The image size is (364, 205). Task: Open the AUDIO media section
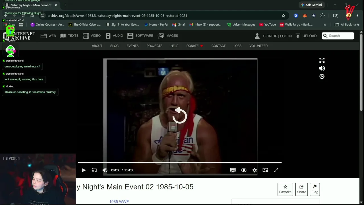(114, 36)
